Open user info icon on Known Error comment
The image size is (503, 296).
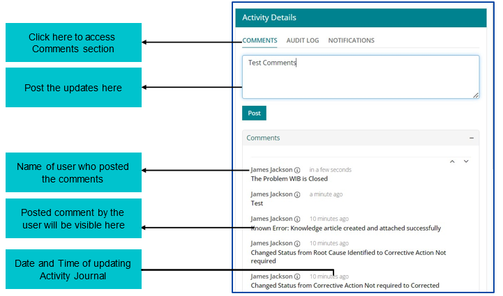[297, 219]
